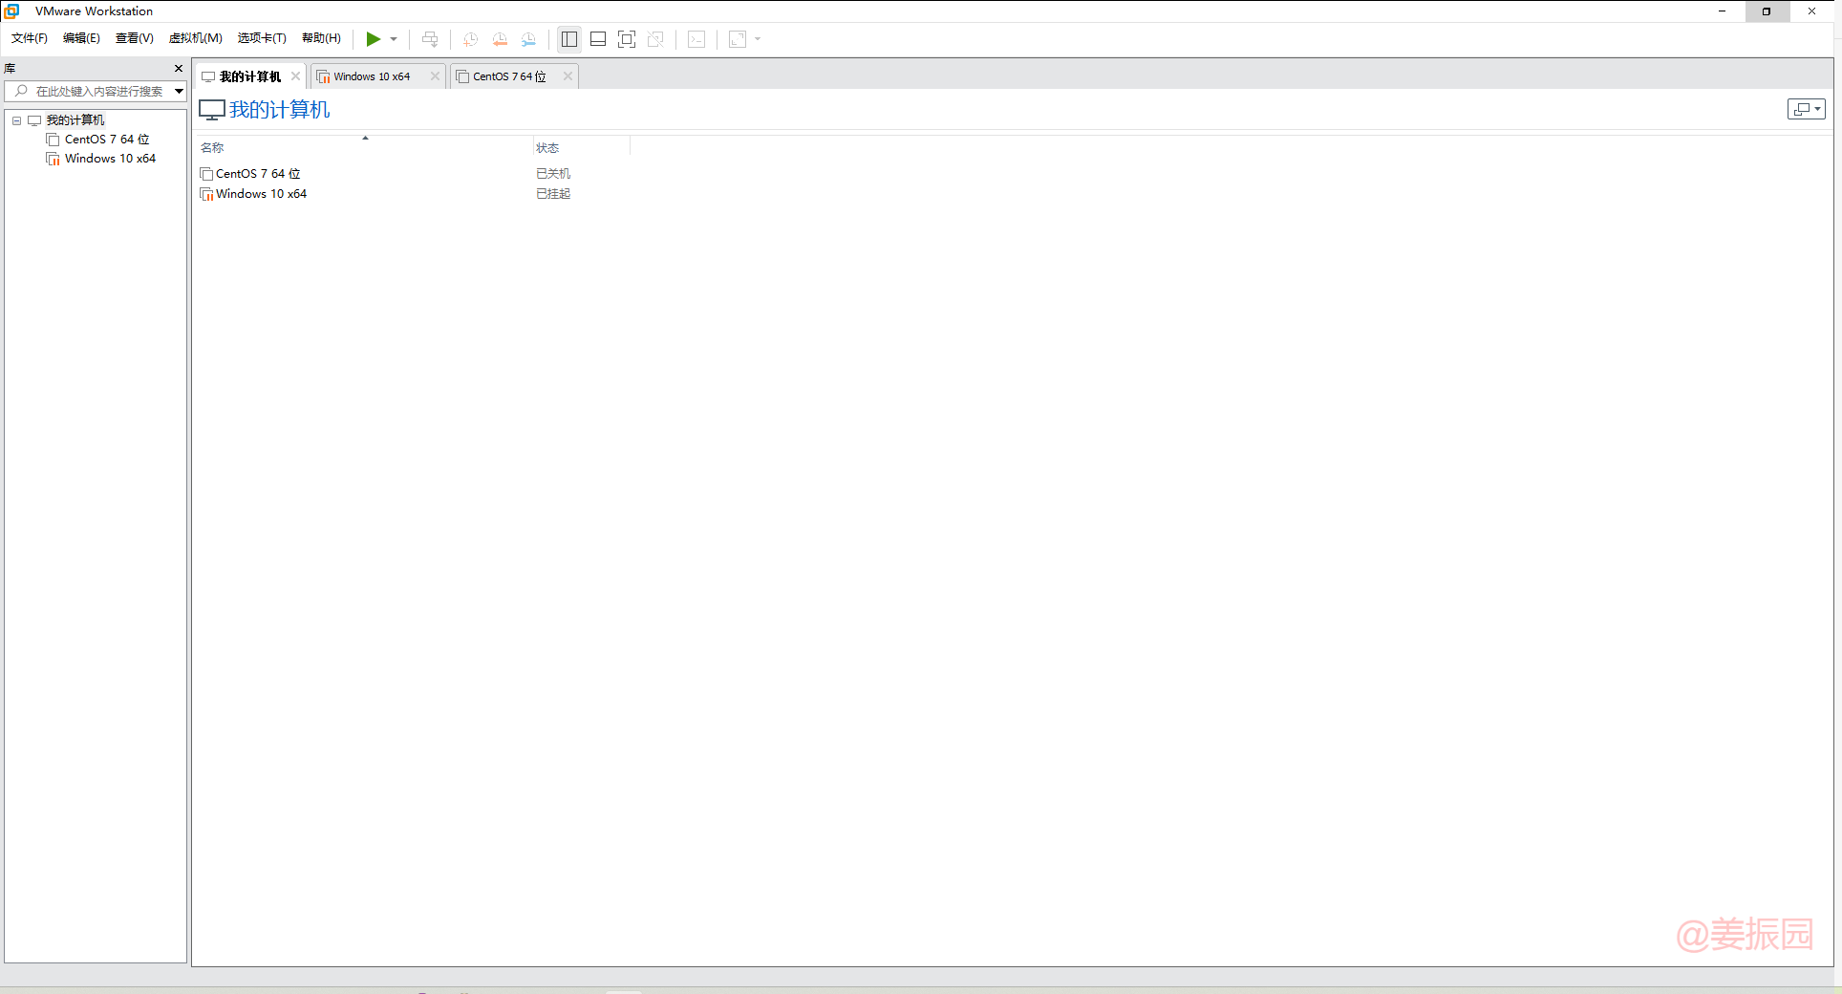
Task: Click the stretch guest display icon
Action: point(738,39)
